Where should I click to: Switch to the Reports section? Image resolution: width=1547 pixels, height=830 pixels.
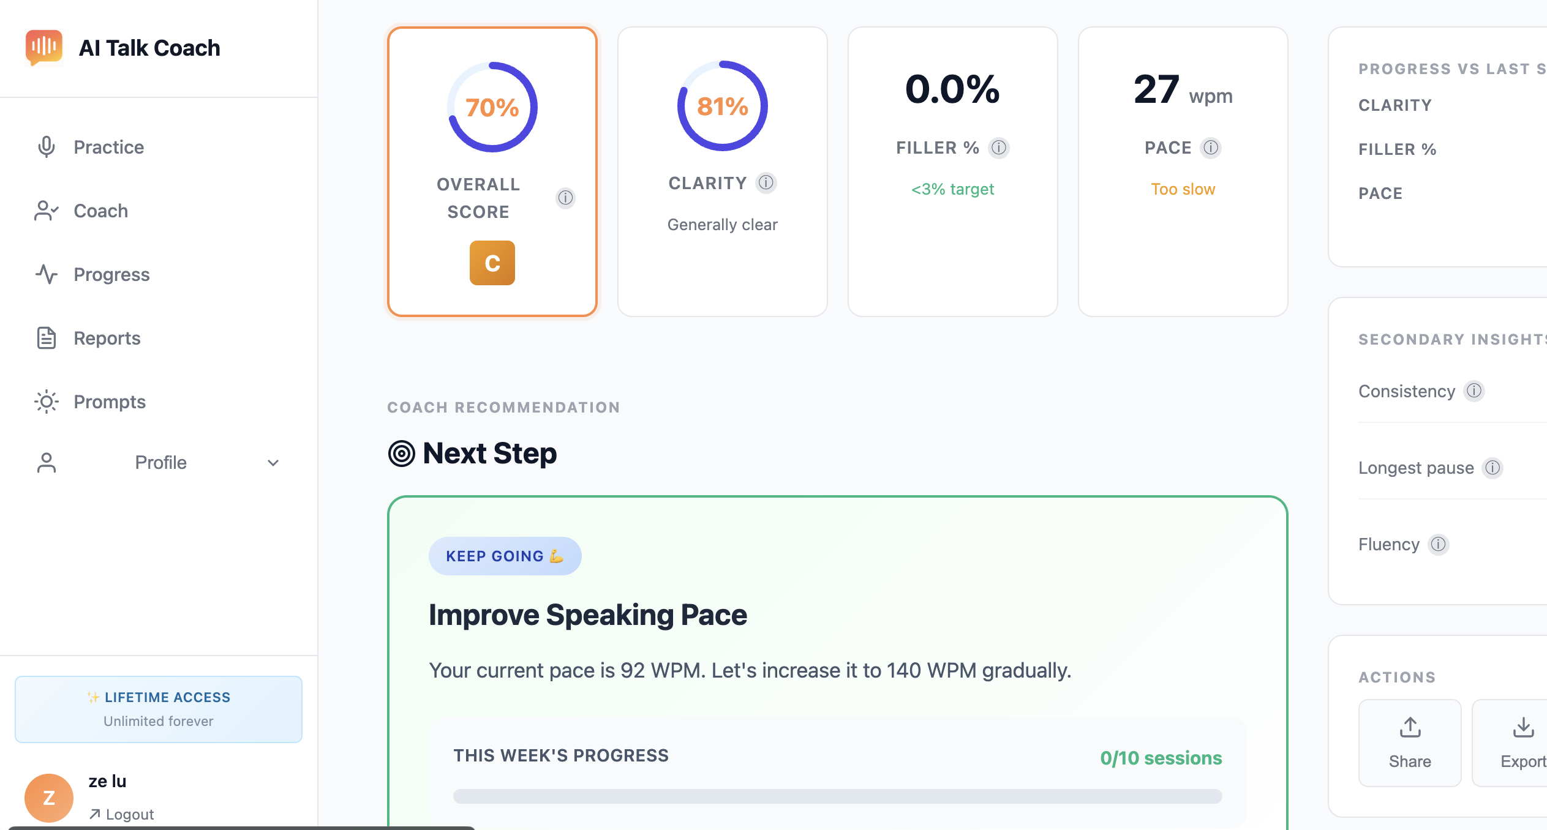(x=107, y=338)
